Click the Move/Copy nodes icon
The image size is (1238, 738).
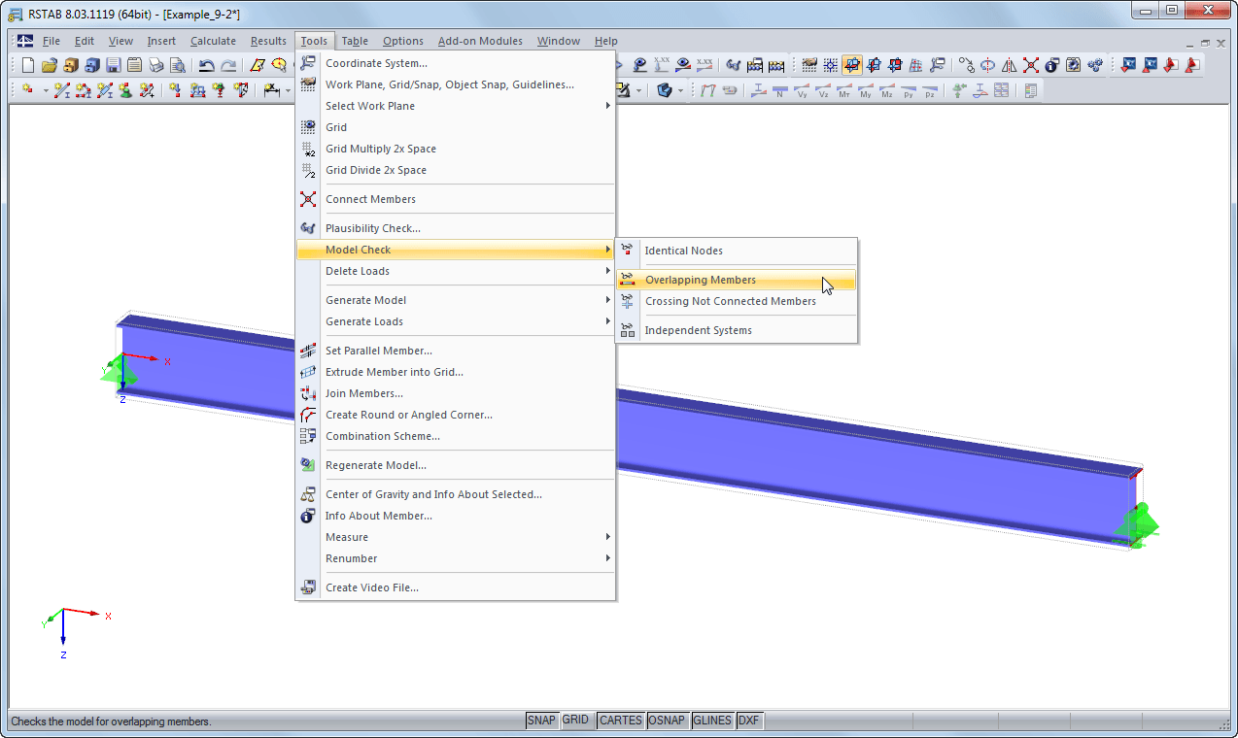966,65
